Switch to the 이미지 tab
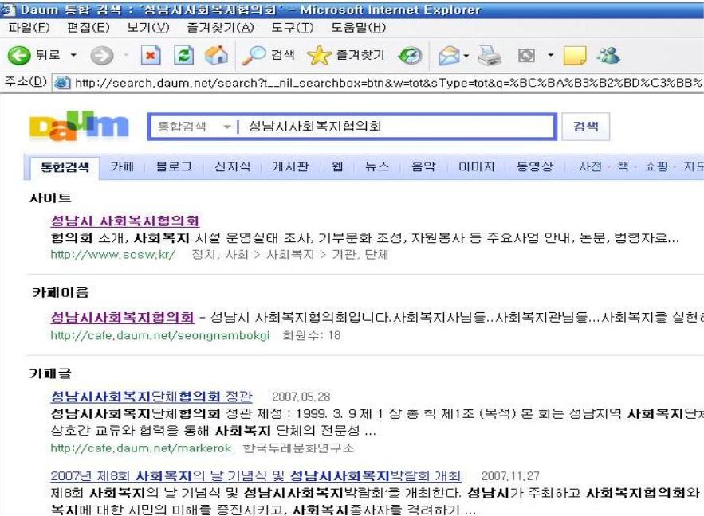 (476, 166)
